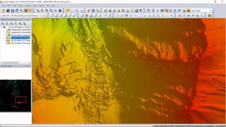Click the yellow square analysis icon
The image size is (226, 127).
tap(136, 11)
